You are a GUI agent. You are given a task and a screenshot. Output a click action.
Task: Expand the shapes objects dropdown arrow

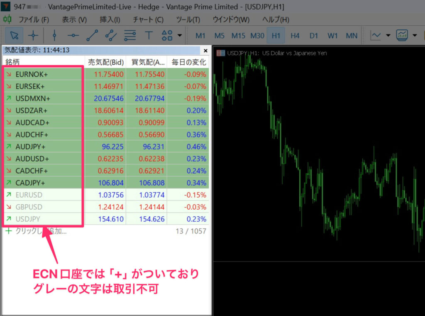click(x=179, y=35)
